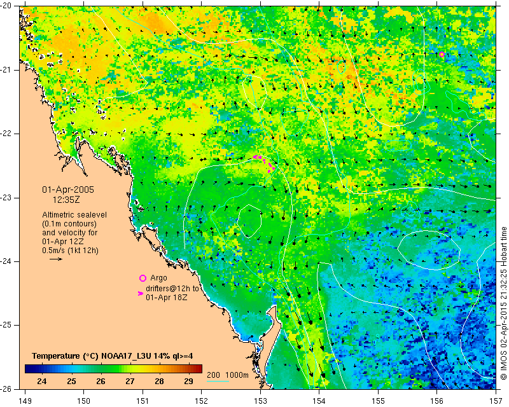
Task: Click the latitude axis label "-20"
Action: tap(6, 6)
